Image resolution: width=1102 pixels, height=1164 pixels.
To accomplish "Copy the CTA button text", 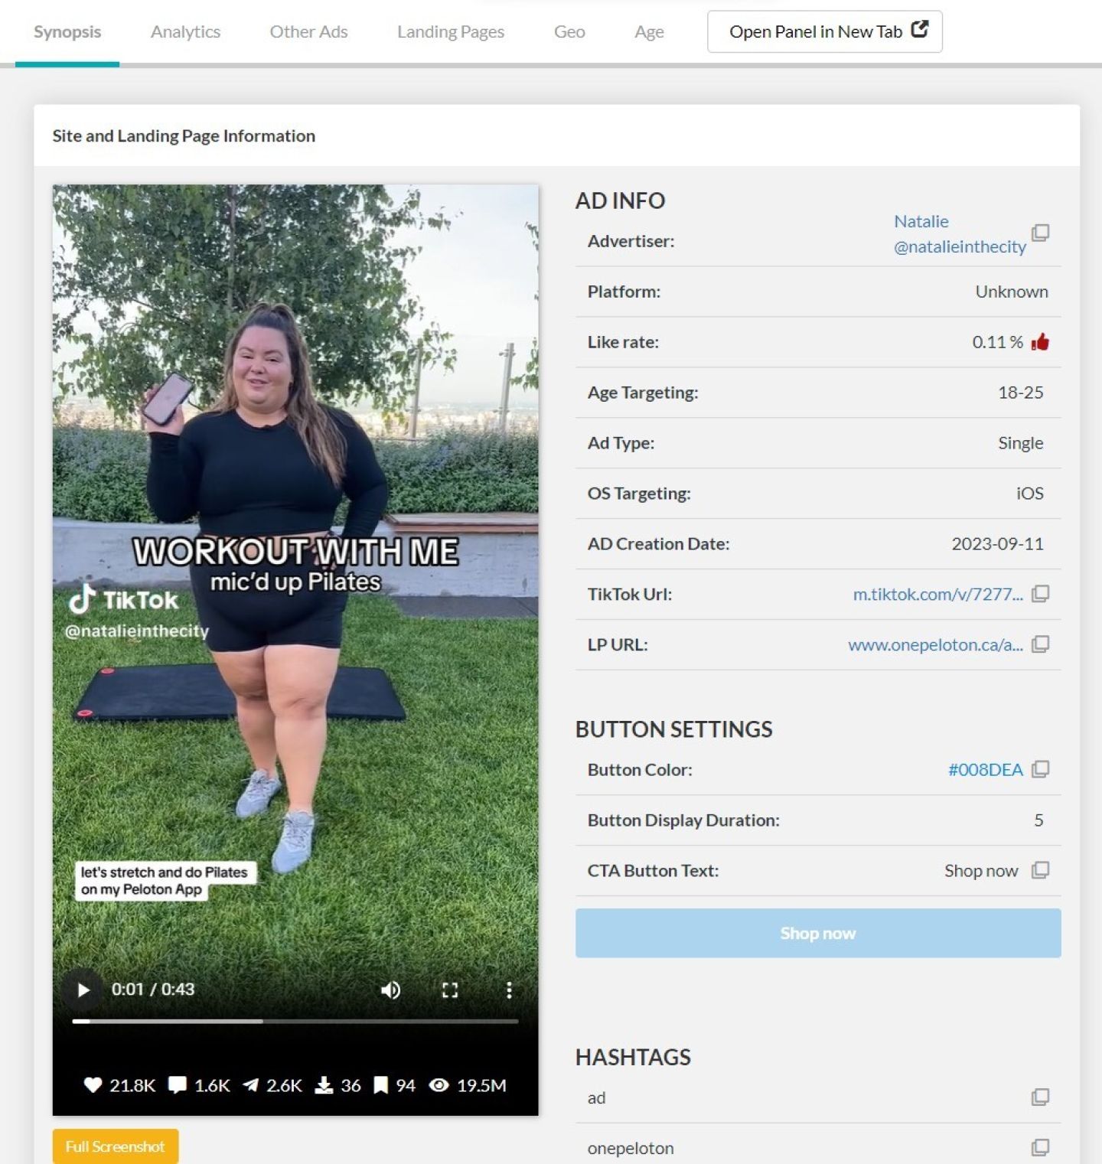I will (1039, 870).
